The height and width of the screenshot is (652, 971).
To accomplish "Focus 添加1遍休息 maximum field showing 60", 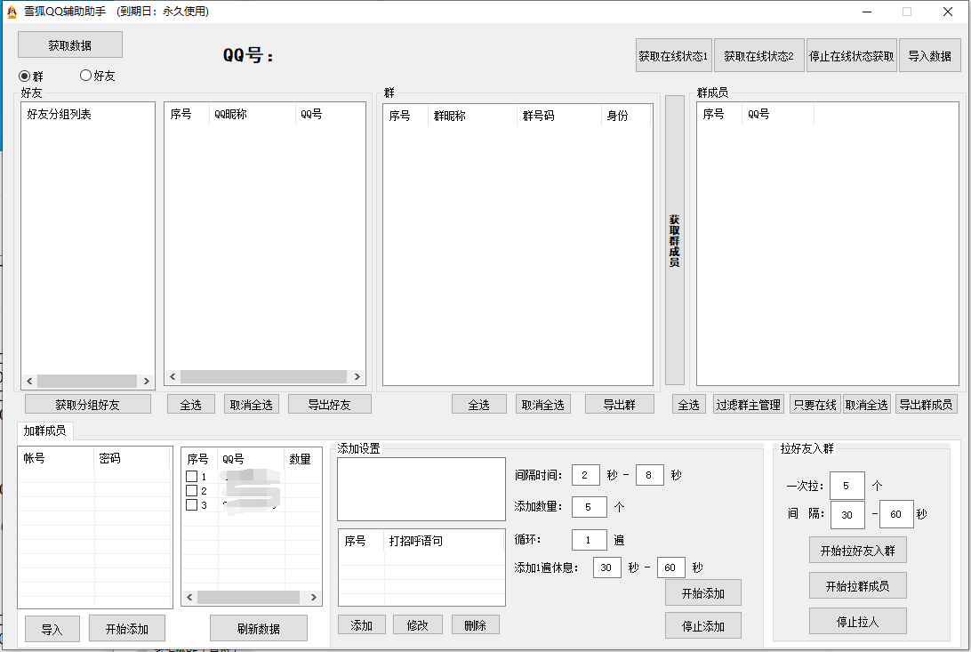I will [670, 567].
